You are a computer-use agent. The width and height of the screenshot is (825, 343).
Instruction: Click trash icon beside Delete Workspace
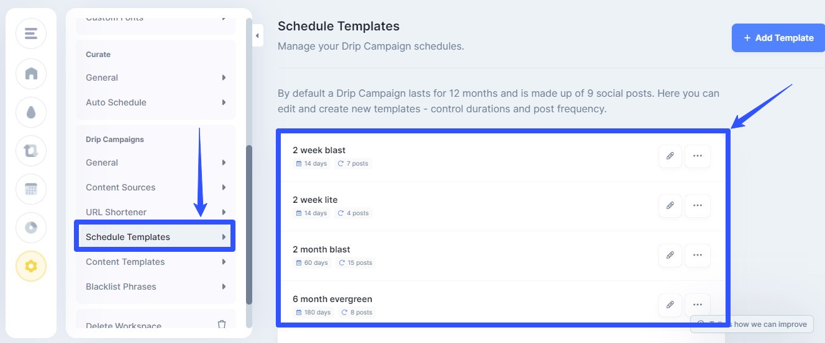[x=222, y=325]
